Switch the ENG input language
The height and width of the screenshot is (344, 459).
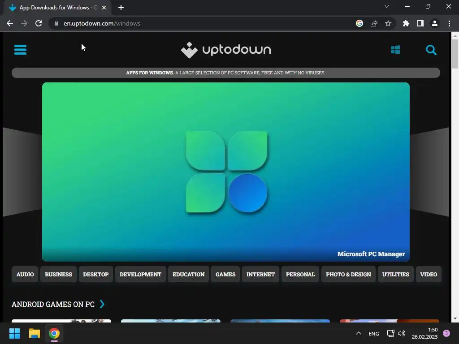373,333
